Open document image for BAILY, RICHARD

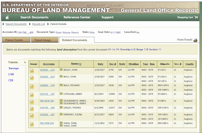tap(32, 86)
